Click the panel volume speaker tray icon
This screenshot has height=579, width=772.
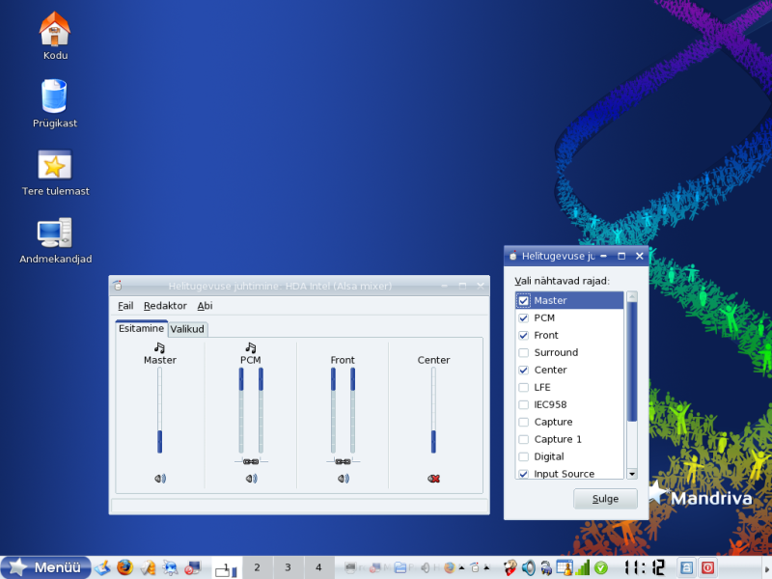pos(528,567)
